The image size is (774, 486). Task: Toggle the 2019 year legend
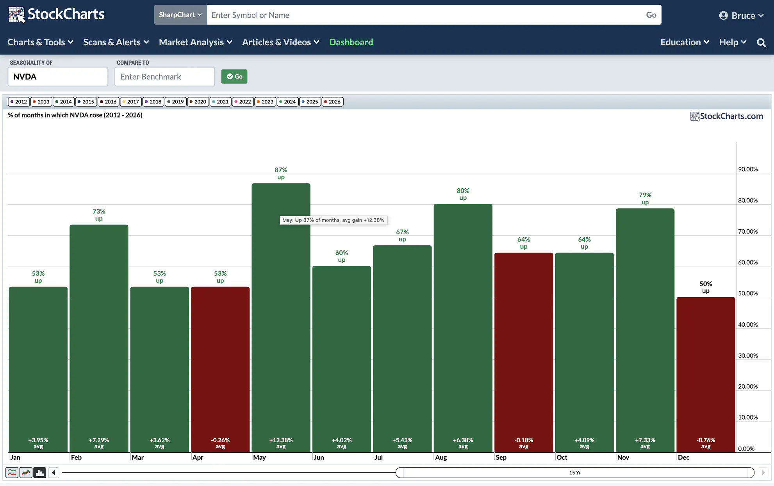pyautogui.click(x=175, y=102)
